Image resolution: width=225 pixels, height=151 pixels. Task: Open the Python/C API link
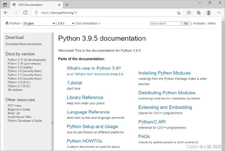click(152, 122)
